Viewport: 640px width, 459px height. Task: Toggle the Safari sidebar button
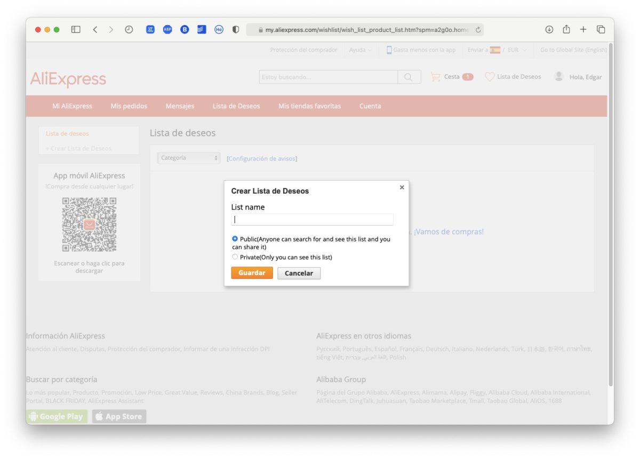click(76, 30)
